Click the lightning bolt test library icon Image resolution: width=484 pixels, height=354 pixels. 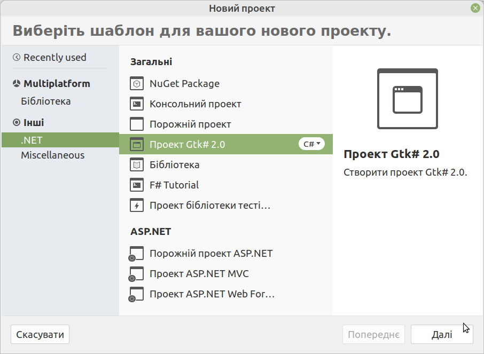click(x=137, y=205)
